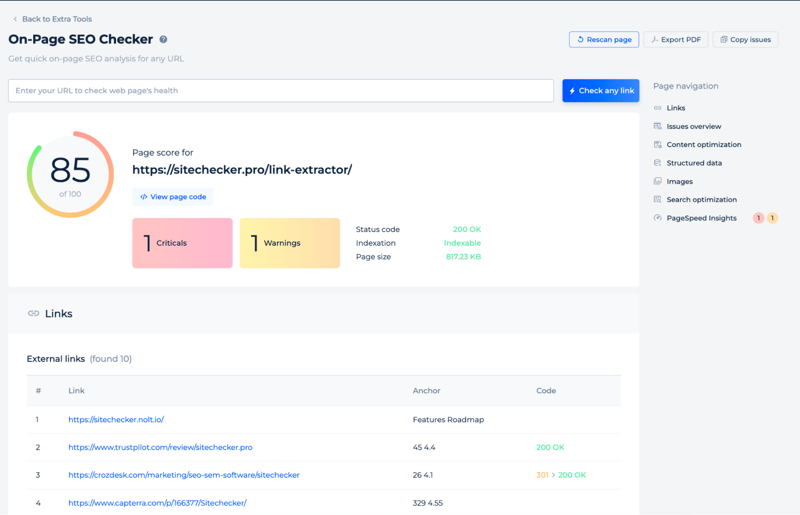The width and height of the screenshot is (800, 515).
Task: Click the lightning bolt icon in Check any link
Action: (572, 91)
